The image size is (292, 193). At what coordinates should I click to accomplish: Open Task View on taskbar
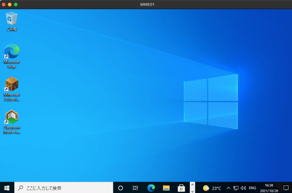(x=135, y=188)
